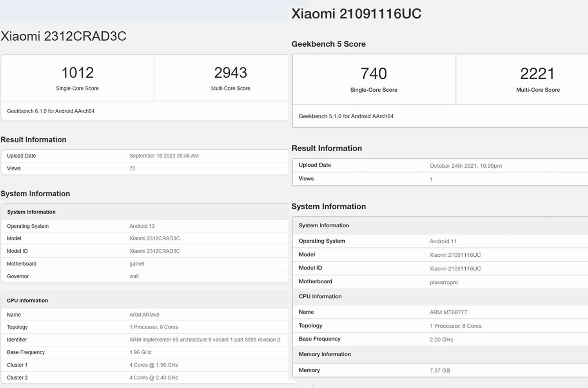Click 'Xiaomi 2312CRAD3C' value in the Model row

click(154, 238)
